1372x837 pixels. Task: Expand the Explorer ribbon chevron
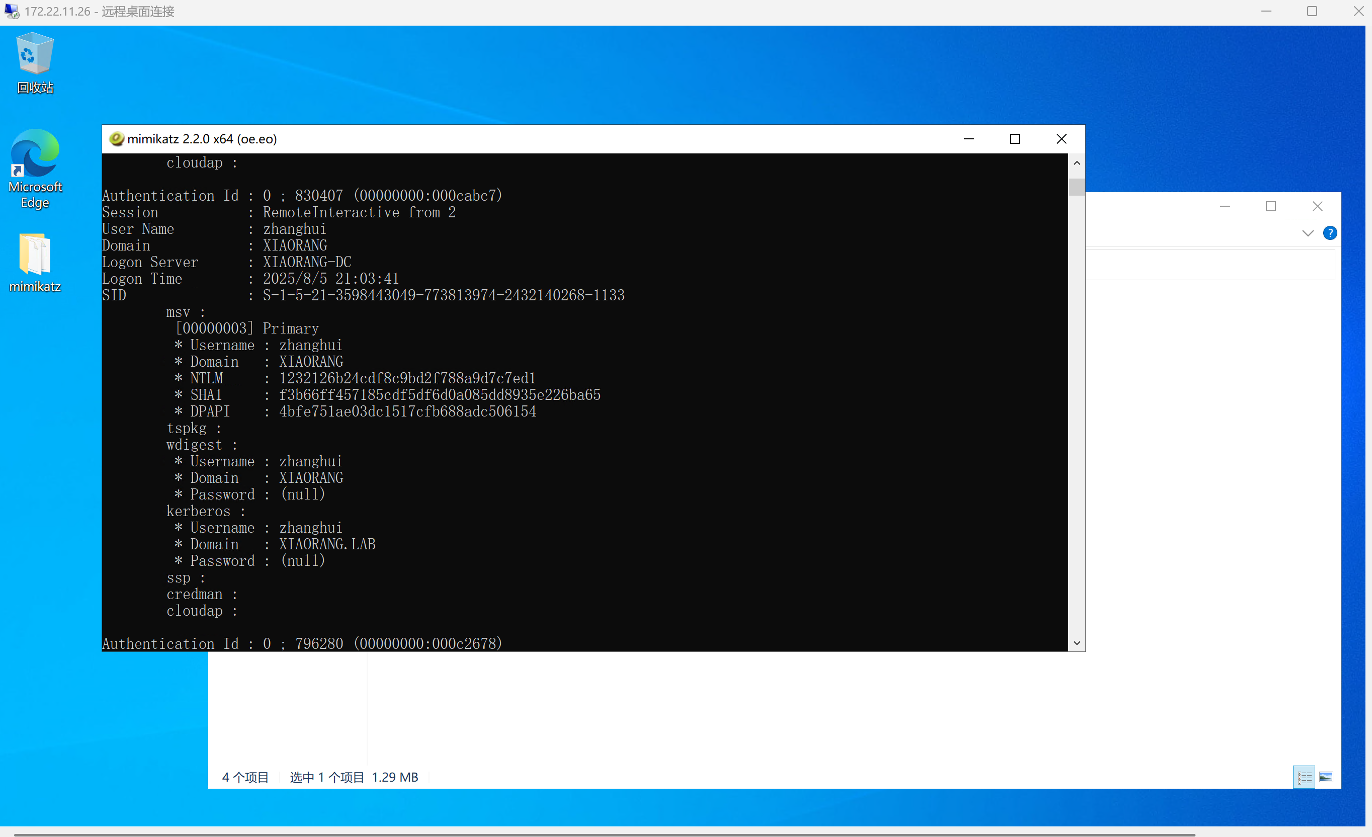tap(1308, 233)
